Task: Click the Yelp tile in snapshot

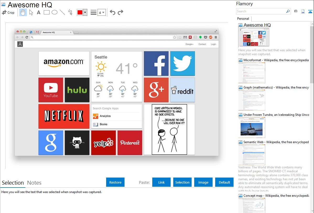Action: point(104,143)
